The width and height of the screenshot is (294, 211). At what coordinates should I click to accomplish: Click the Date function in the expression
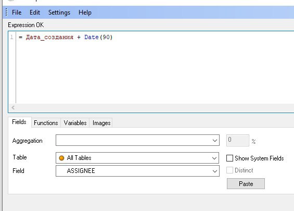[92, 37]
